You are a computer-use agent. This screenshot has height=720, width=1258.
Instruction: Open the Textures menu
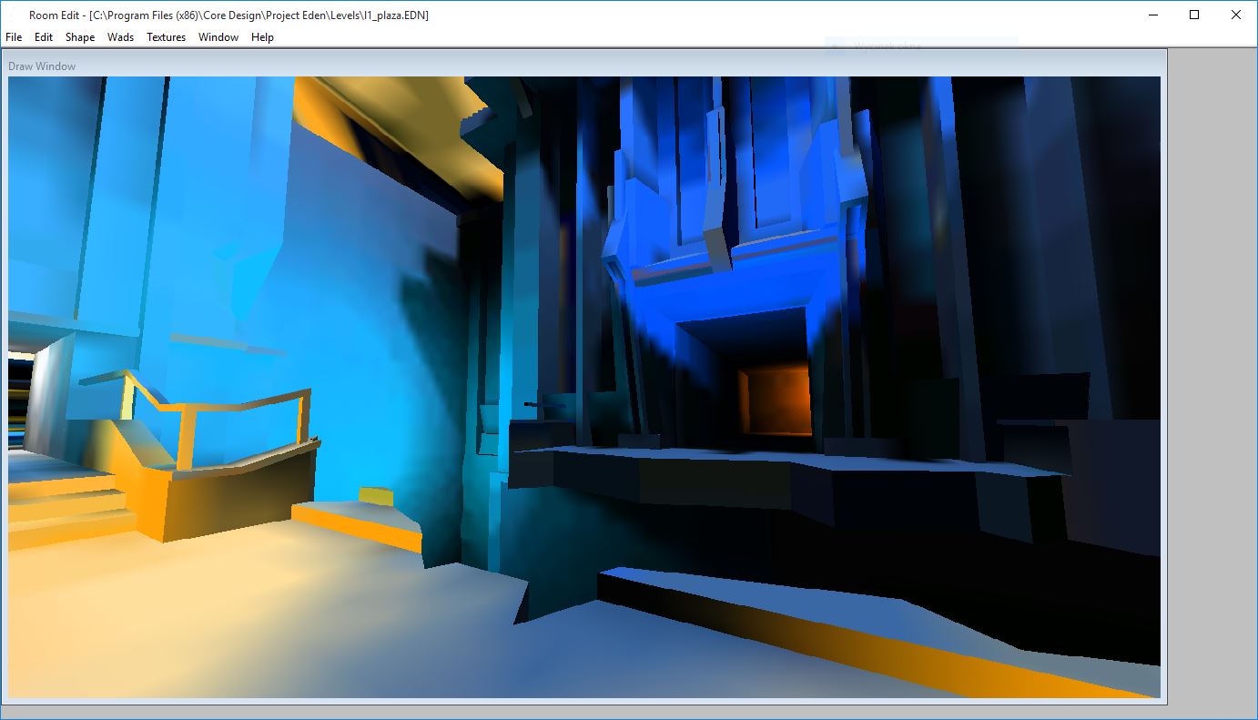(x=166, y=37)
